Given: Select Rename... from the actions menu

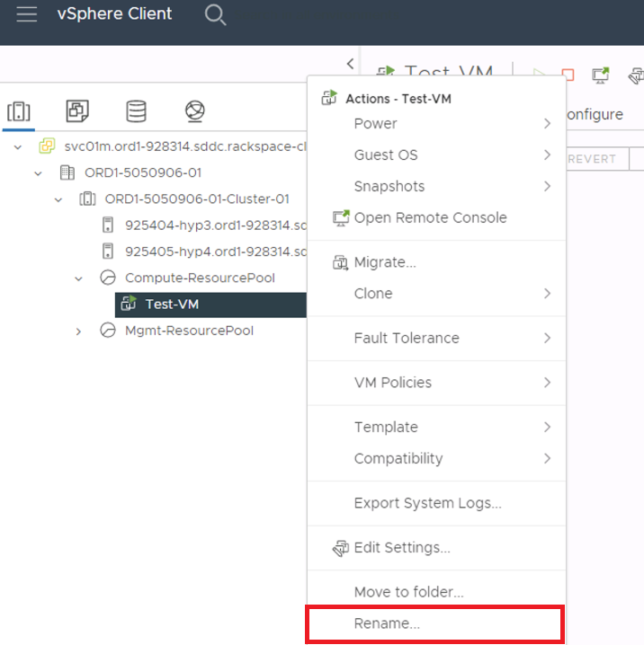Looking at the screenshot, I should (x=435, y=623).
